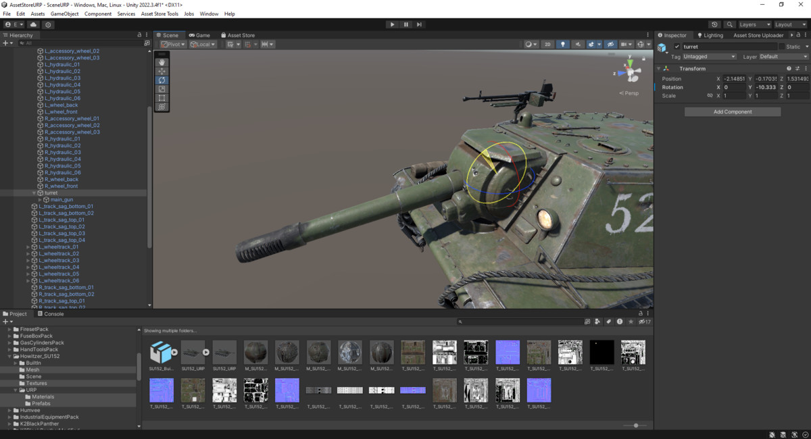
Task: Open the File menu
Action: (x=7, y=14)
